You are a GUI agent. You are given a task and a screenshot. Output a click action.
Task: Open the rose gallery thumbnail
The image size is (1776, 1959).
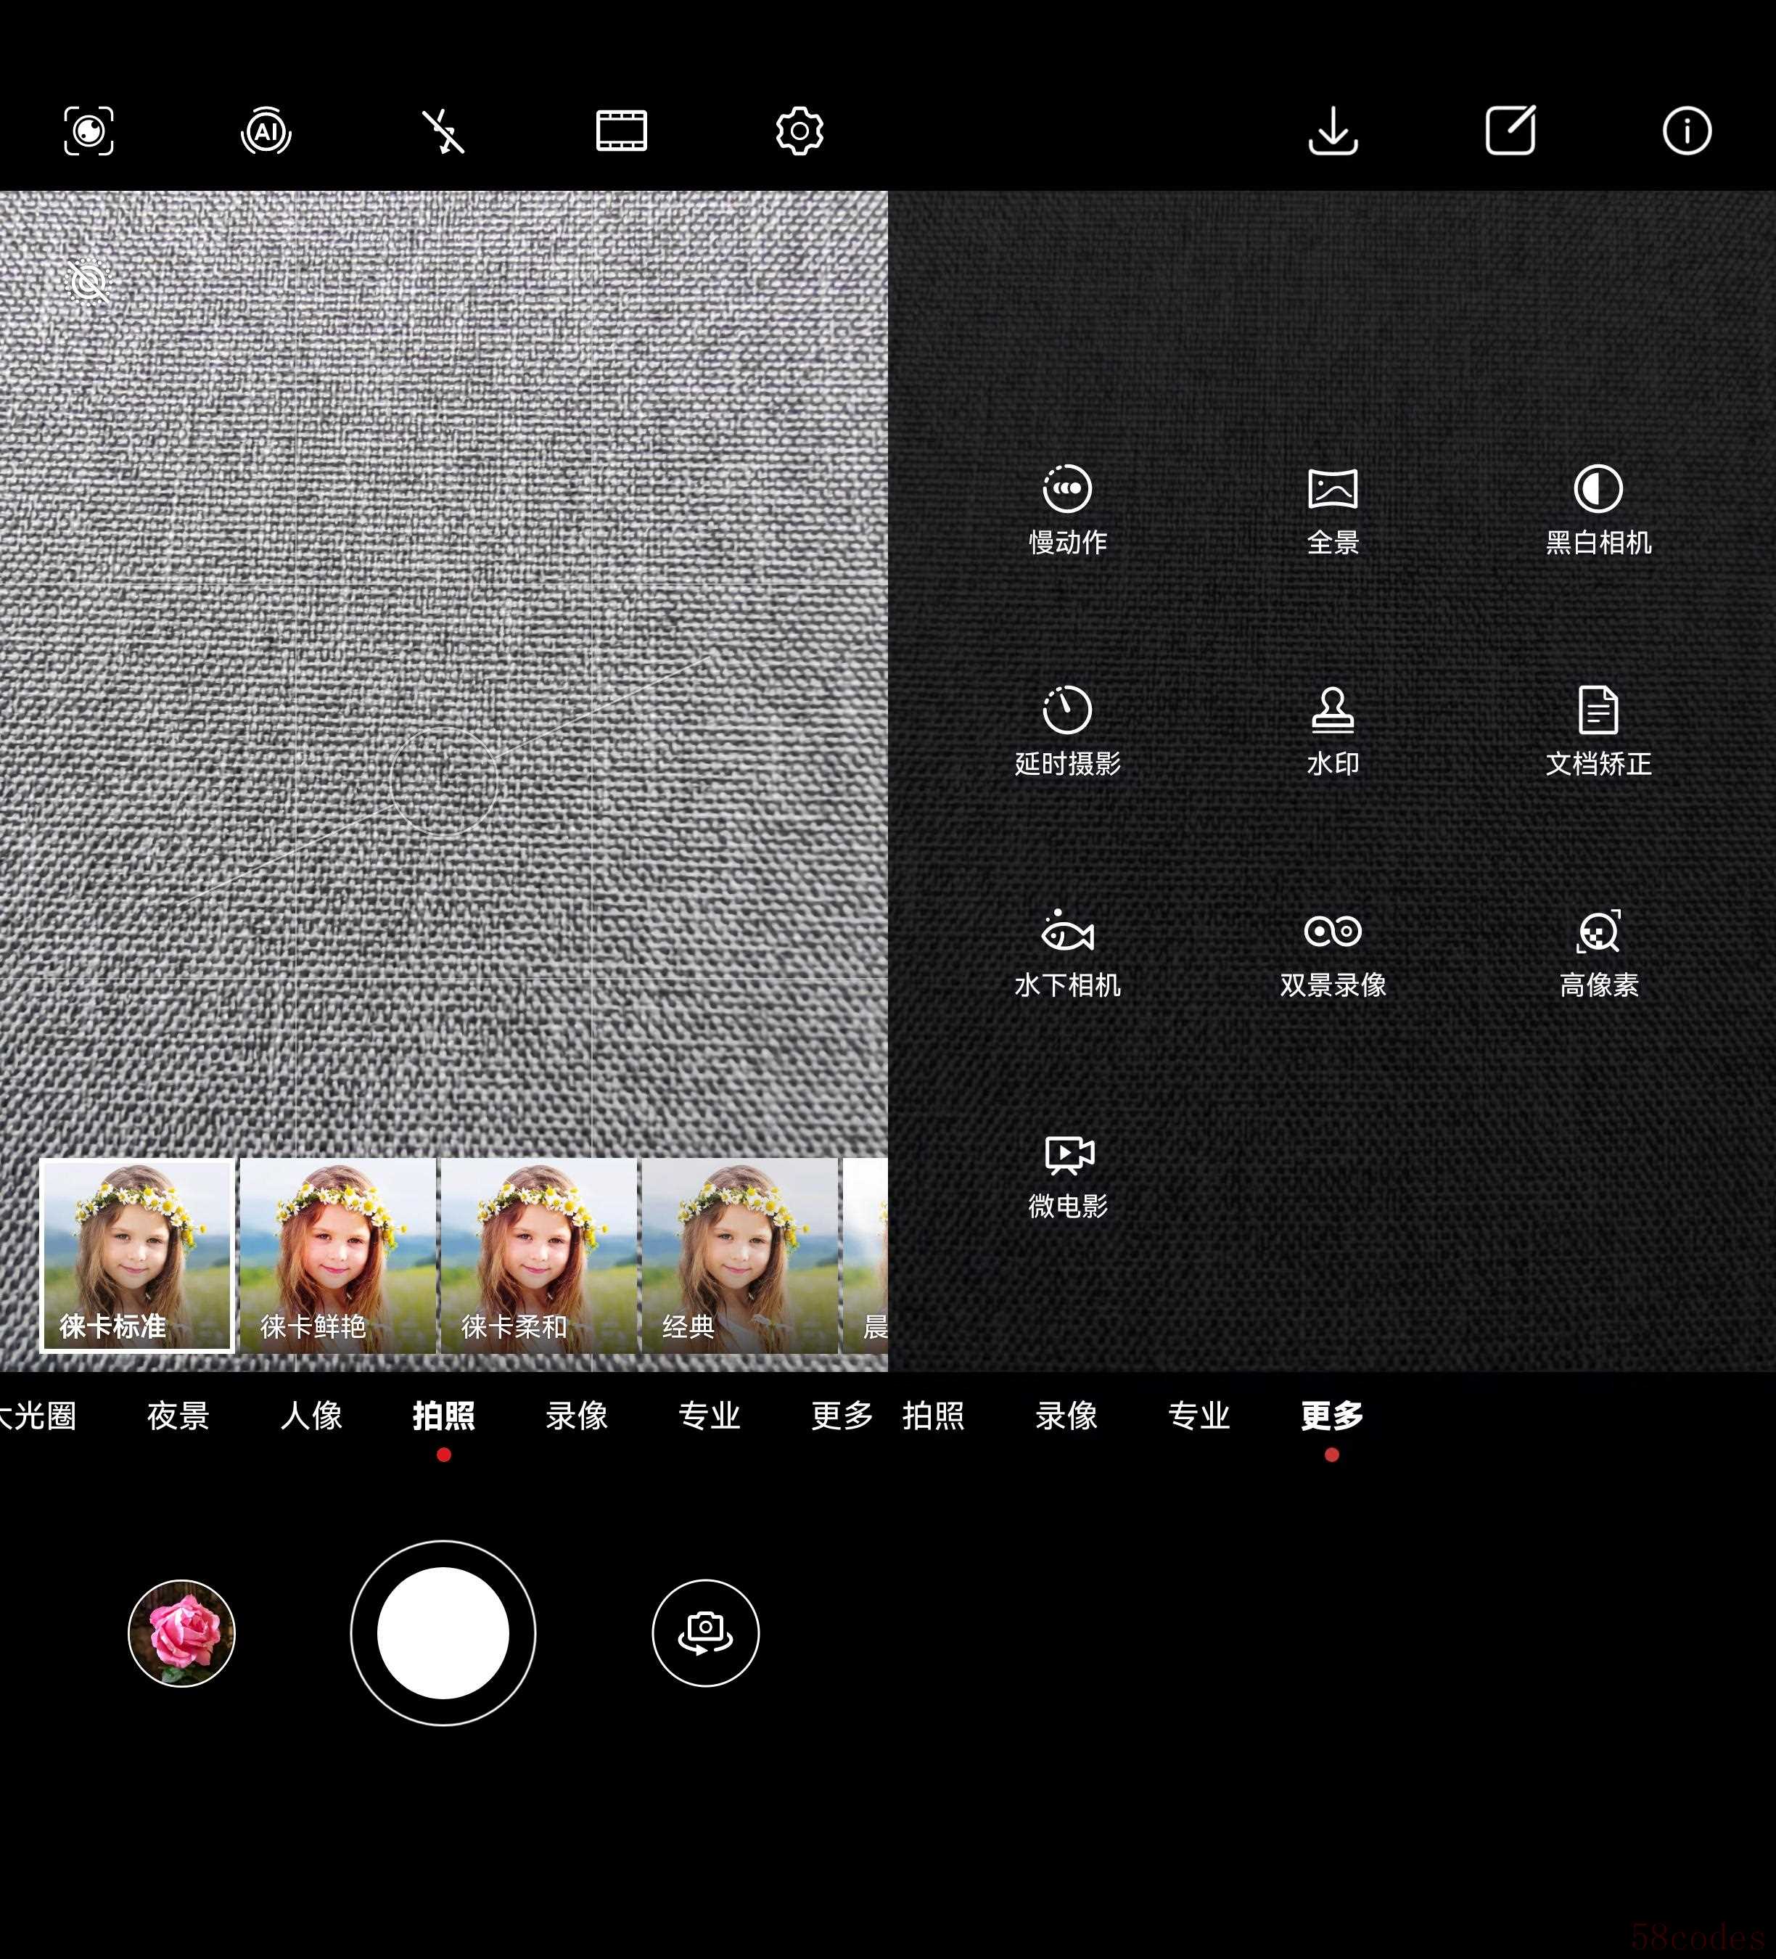coord(181,1632)
